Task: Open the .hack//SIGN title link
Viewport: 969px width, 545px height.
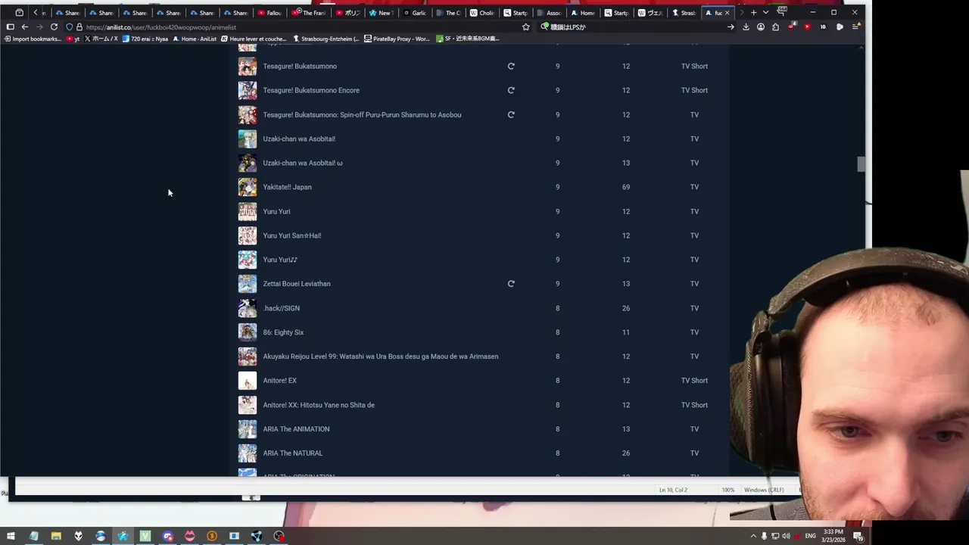Action: [x=282, y=308]
